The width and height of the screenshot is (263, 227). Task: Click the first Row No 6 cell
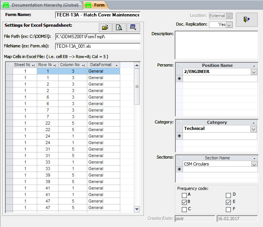point(47,97)
